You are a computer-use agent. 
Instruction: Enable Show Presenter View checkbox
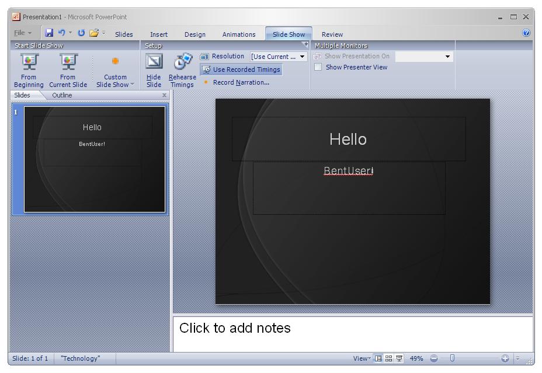pyautogui.click(x=318, y=67)
